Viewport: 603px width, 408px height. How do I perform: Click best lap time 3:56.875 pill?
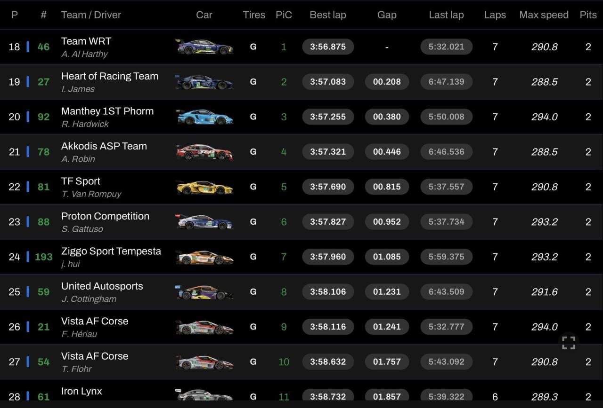pos(328,47)
